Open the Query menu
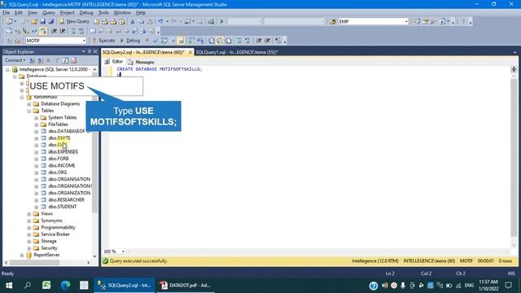The image size is (521, 293). point(49,13)
